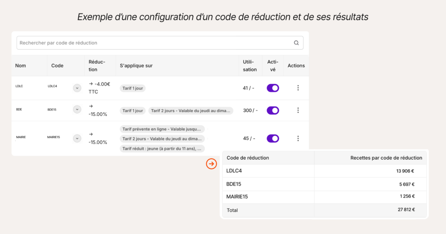The image size is (446, 234).
Task: Click the '45 / -' usage value
Action: click(x=249, y=139)
